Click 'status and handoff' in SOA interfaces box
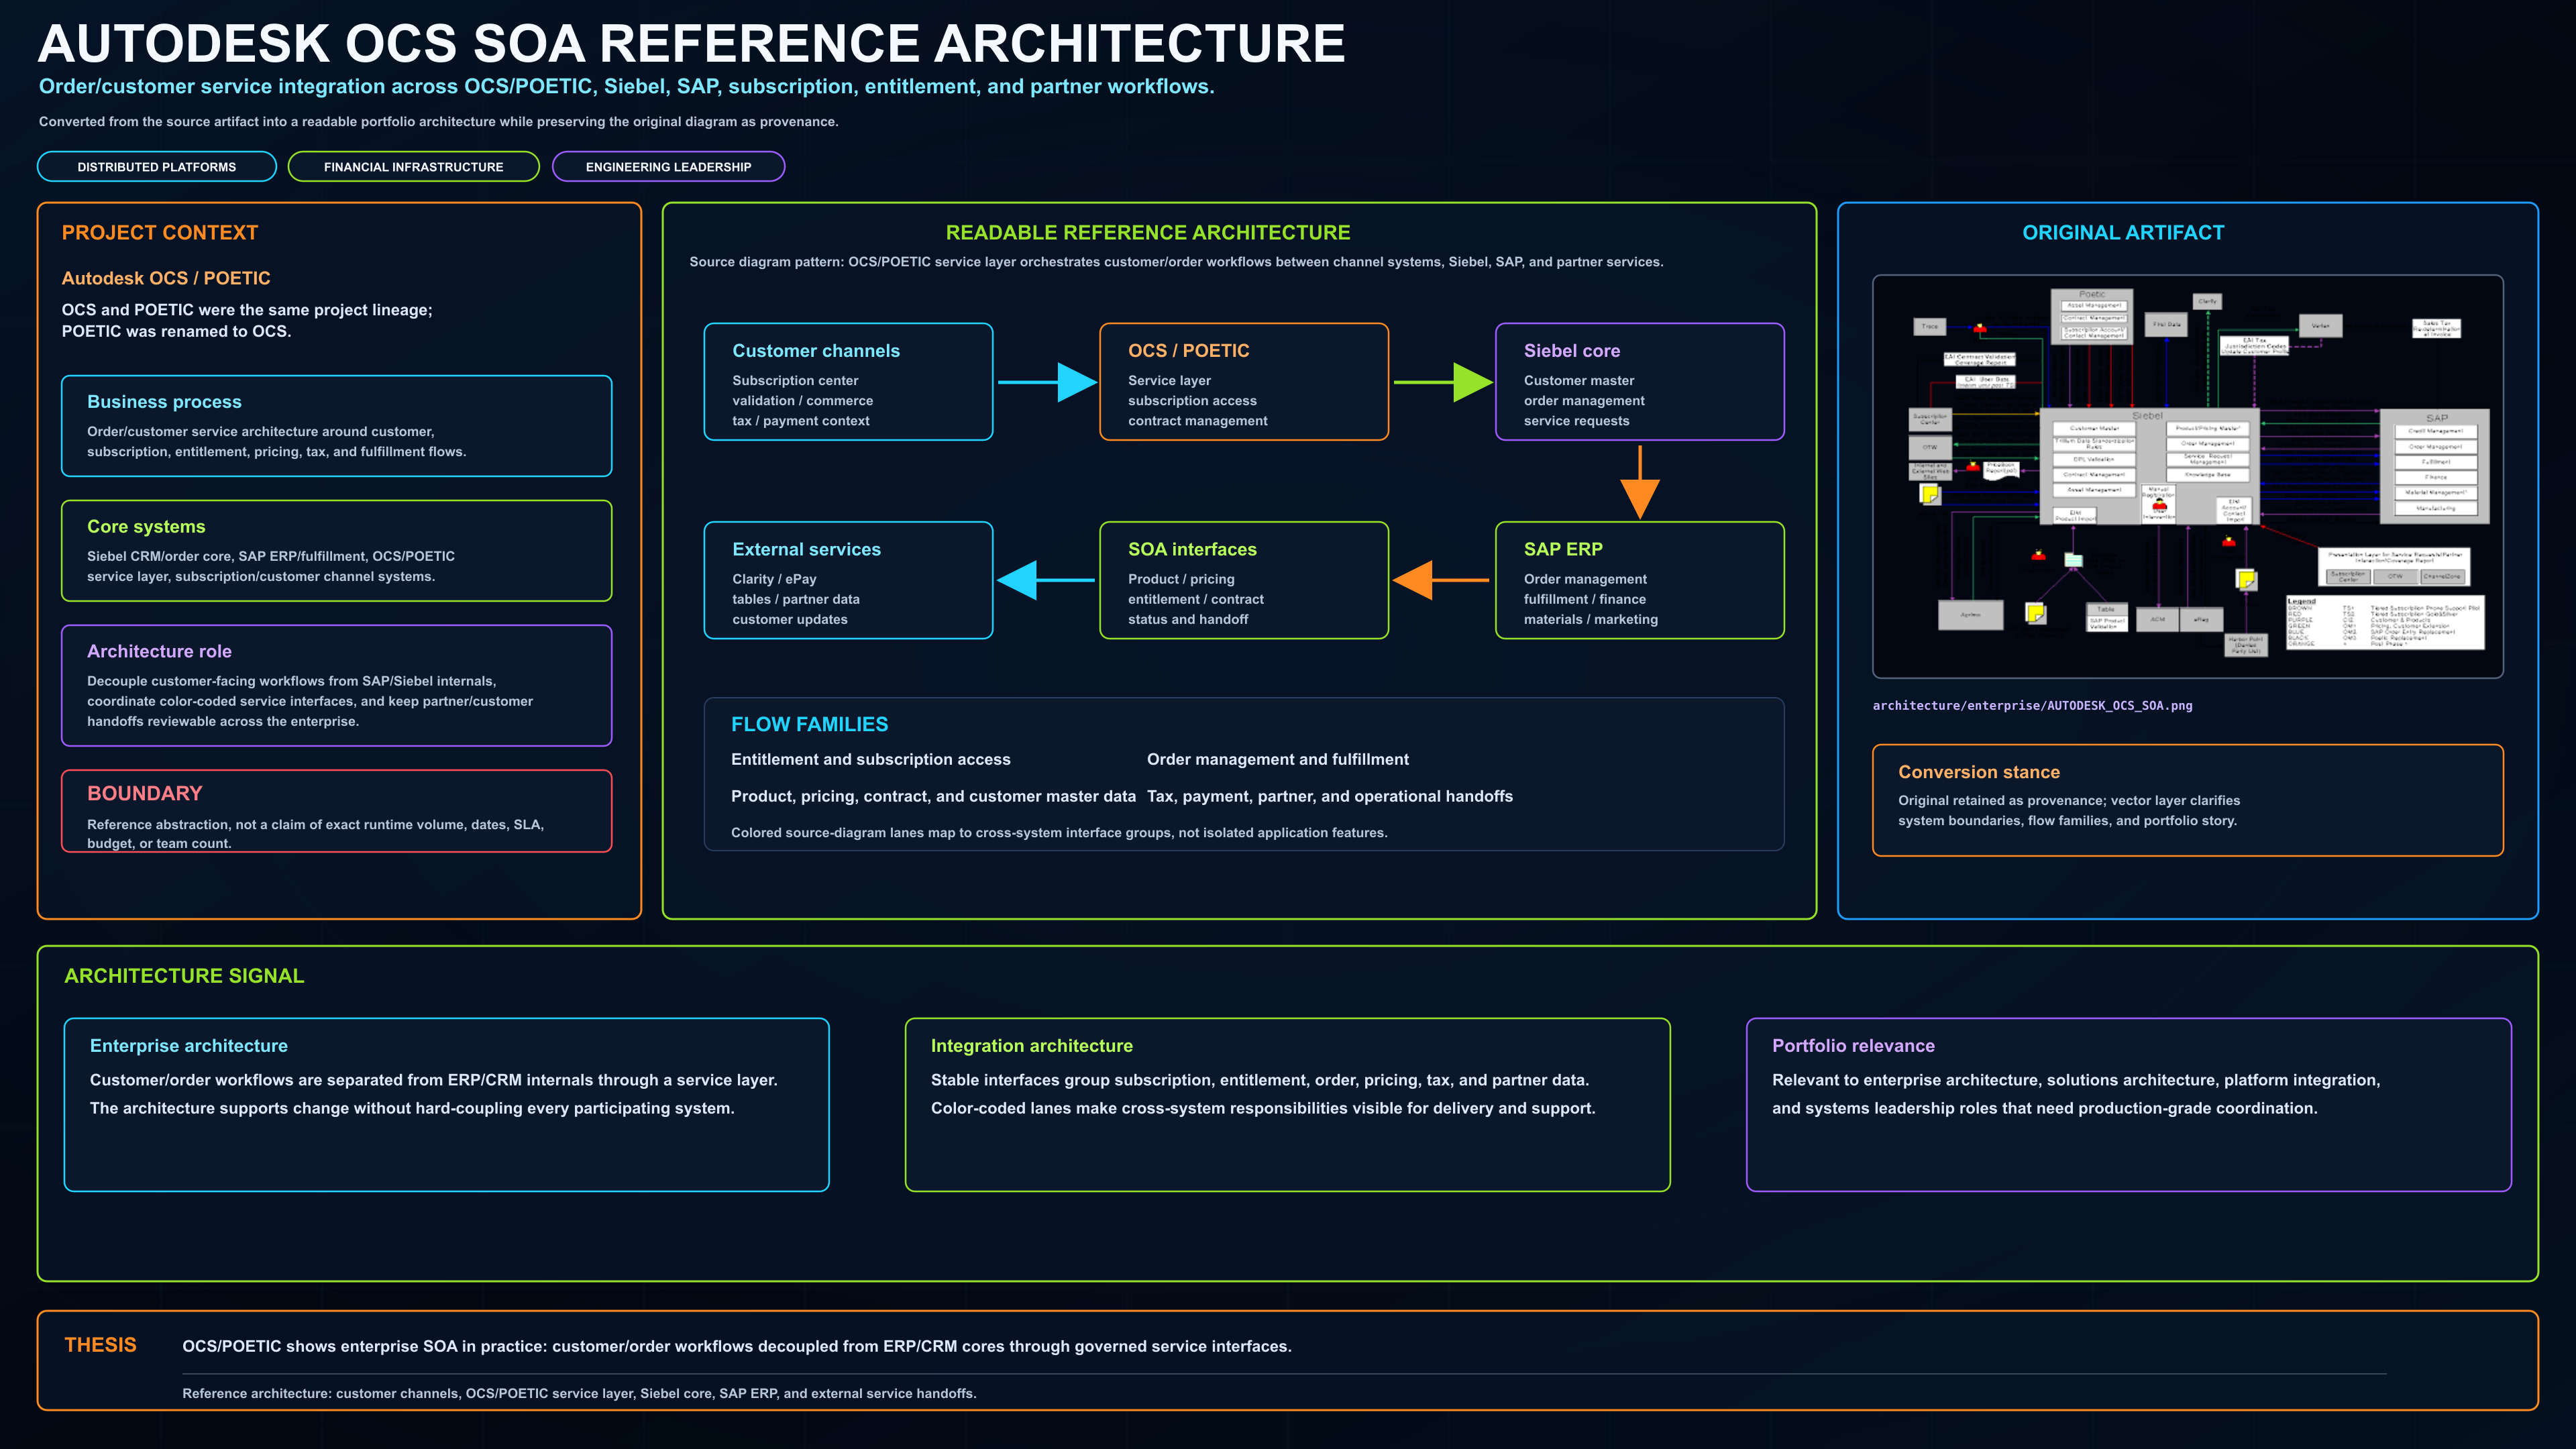This screenshot has height=1449, width=2576. [x=1188, y=620]
